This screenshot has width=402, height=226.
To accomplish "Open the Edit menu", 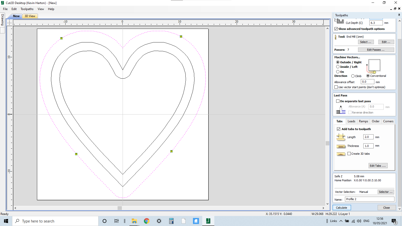I will 14,9.
